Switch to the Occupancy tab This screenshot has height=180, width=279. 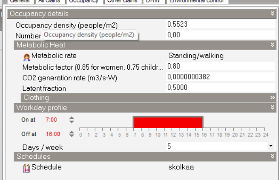pyautogui.click(x=83, y=1)
